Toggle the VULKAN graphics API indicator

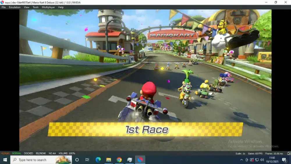5,153
